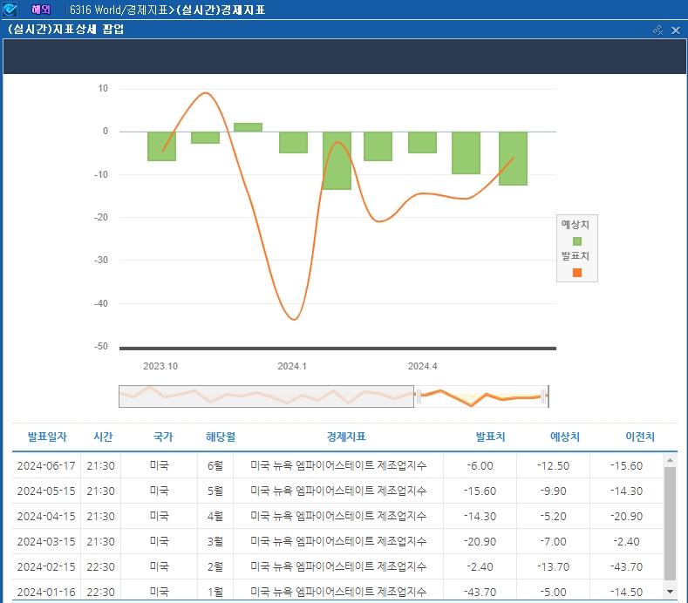
Task: Click the shaded left area of chart navigator
Action: coord(266,396)
